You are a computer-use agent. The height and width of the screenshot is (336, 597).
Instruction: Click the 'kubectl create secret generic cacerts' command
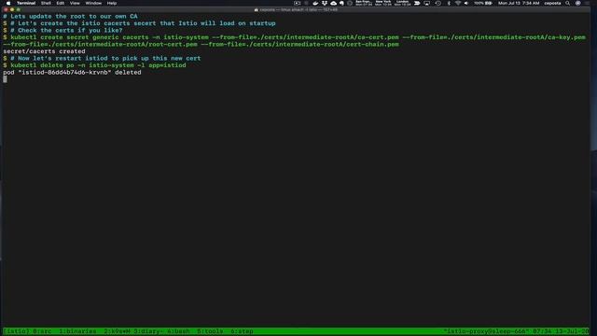[295, 41]
